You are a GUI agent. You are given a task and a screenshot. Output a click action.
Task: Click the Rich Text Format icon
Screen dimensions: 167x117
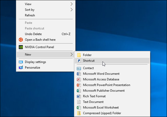click(79, 96)
